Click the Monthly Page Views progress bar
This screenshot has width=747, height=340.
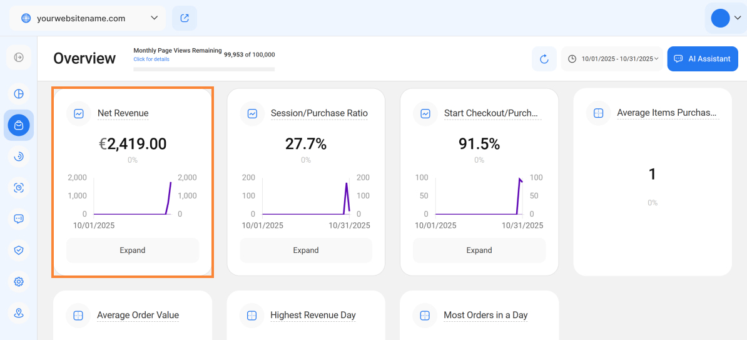tap(204, 70)
